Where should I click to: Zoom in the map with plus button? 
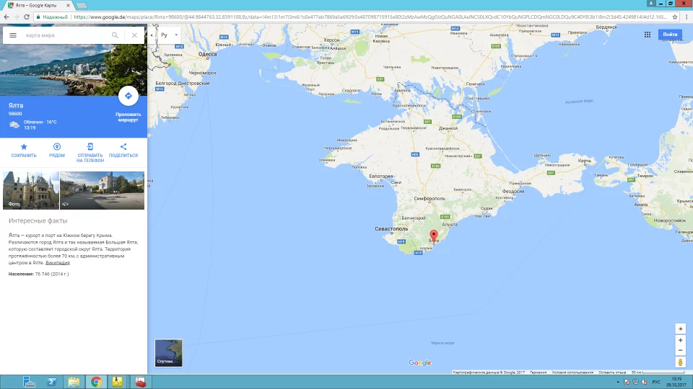click(681, 340)
